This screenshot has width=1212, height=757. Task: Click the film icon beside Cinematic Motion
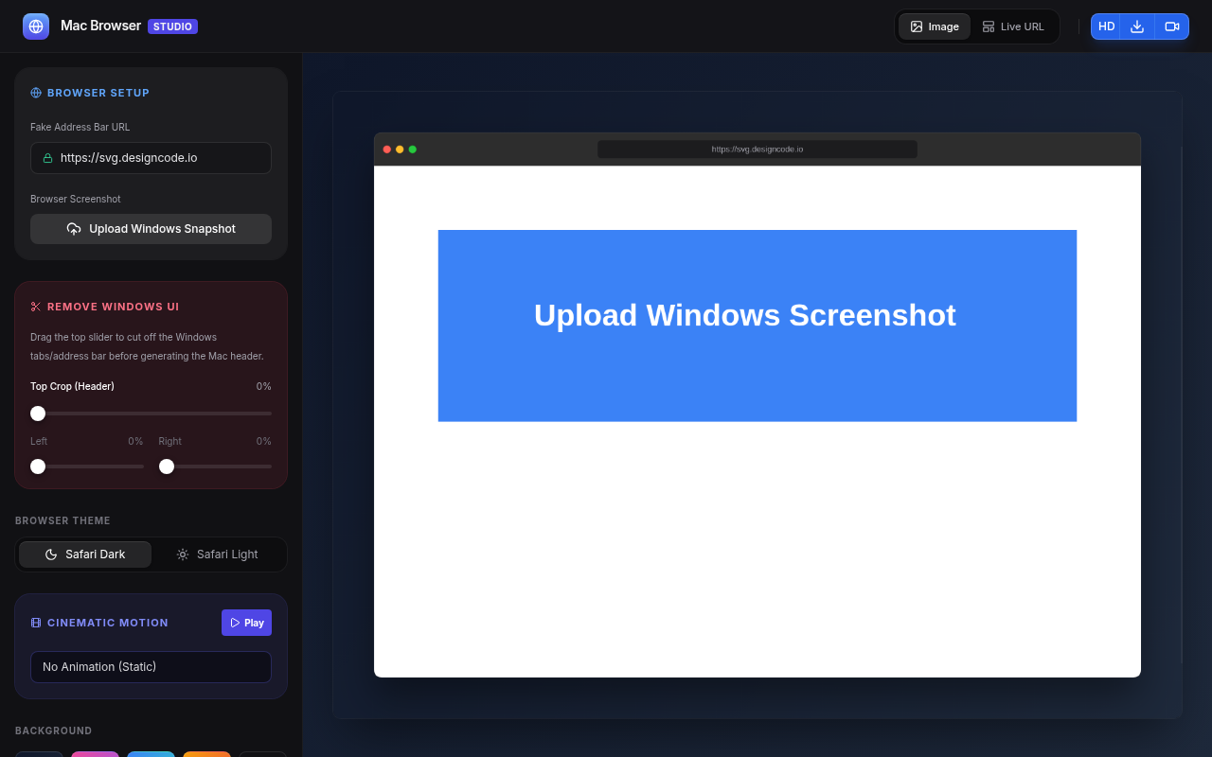[x=36, y=623]
